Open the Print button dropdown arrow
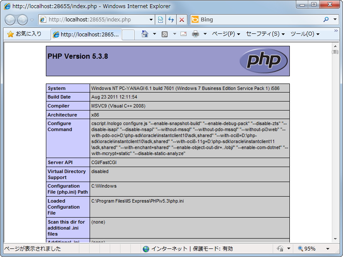Screen dimensions: 343x257 [x=205, y=34]
